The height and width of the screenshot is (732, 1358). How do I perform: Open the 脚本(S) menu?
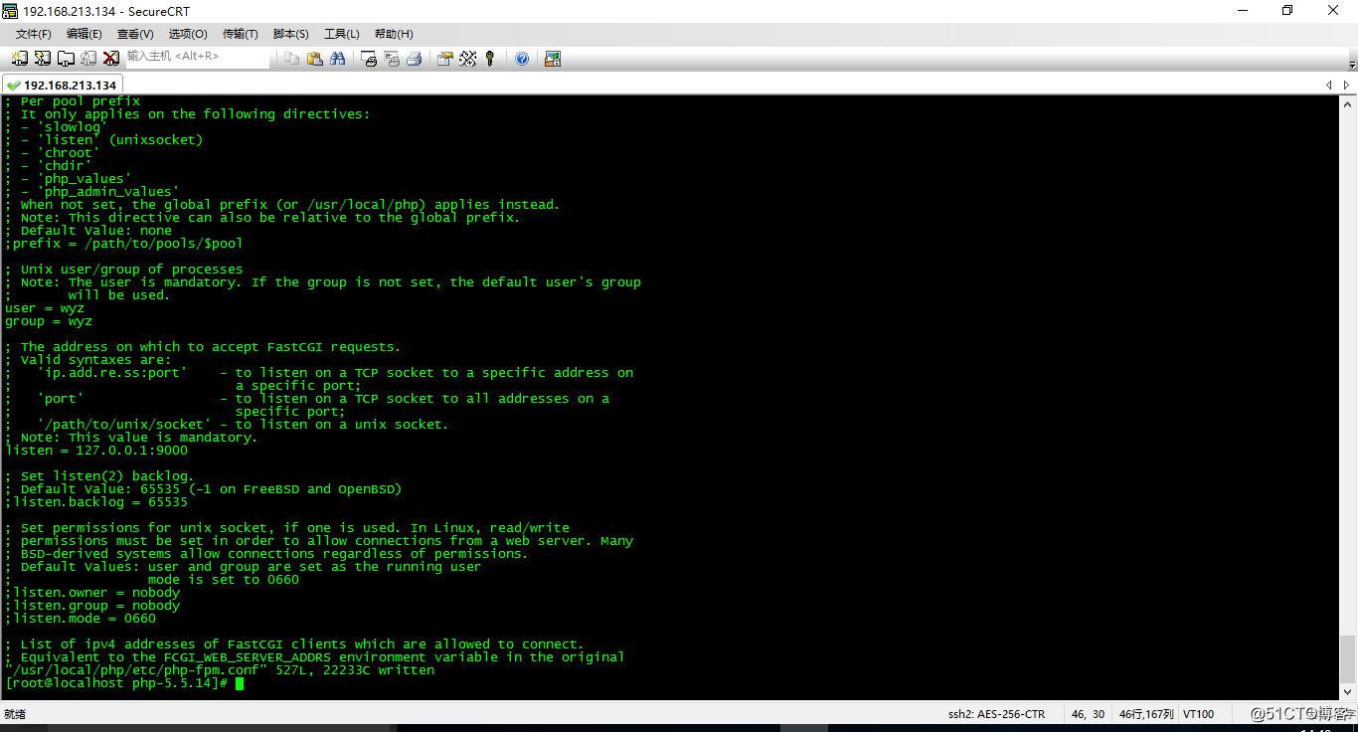(290, 34)
